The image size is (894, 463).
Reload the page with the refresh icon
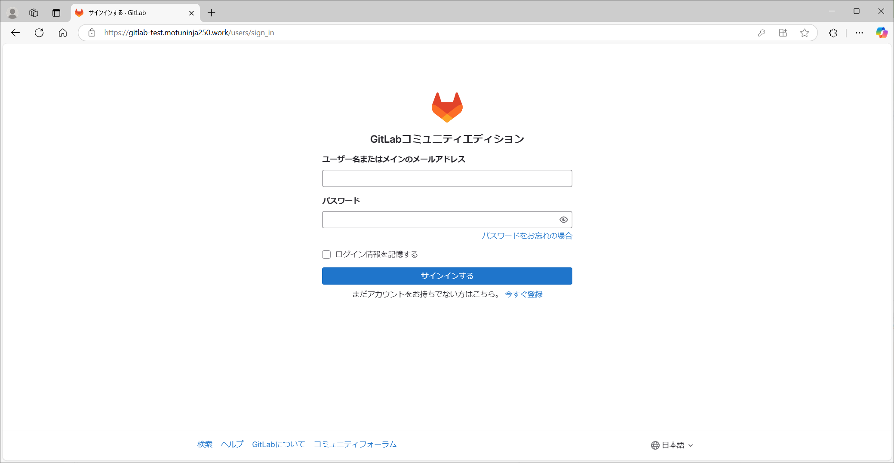click(x=39, y=32)
